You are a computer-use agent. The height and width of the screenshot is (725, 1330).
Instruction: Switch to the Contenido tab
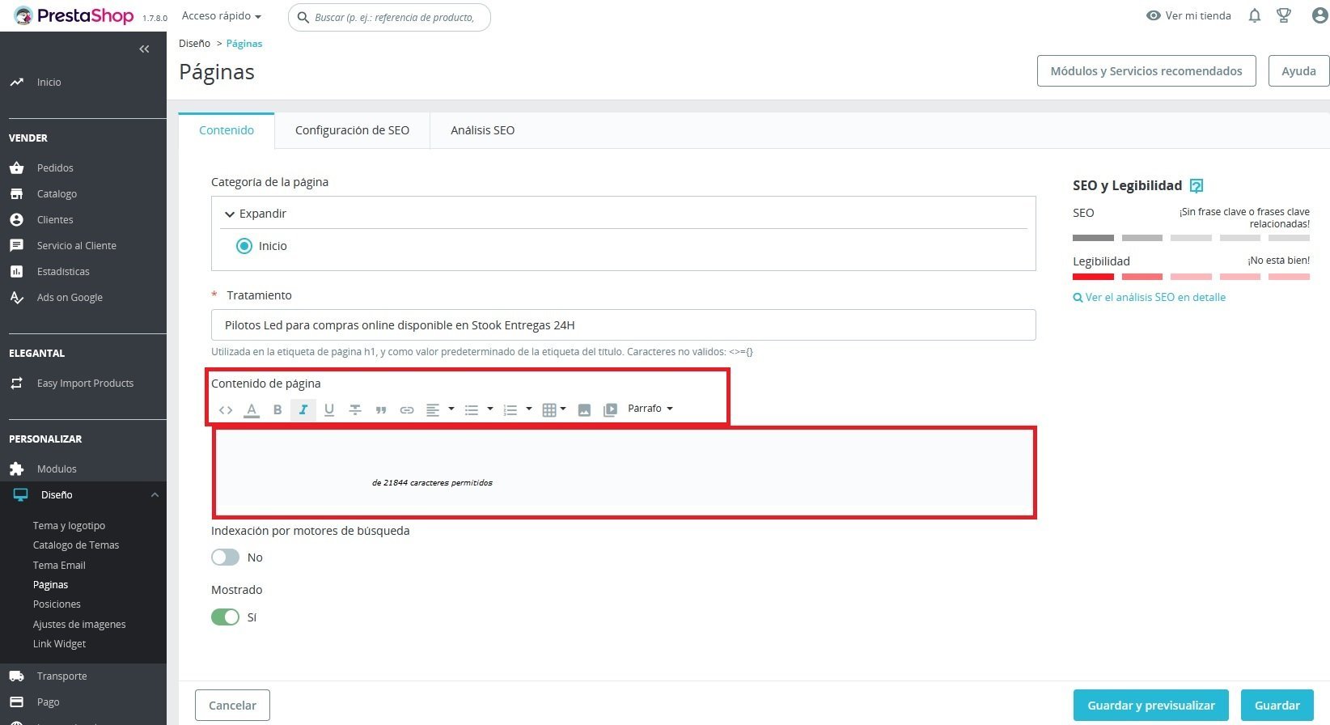(227, 130)
